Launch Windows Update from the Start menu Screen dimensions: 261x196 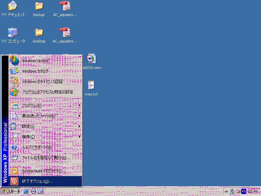click(x=45, y=61)
